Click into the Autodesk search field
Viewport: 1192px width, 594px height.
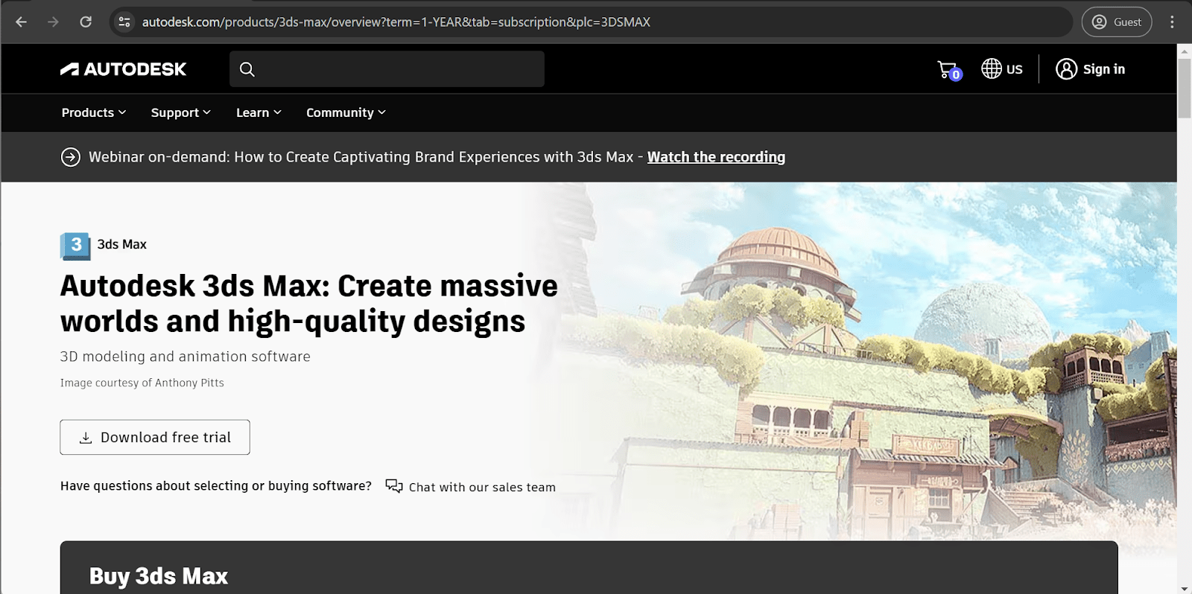[387, 69]
